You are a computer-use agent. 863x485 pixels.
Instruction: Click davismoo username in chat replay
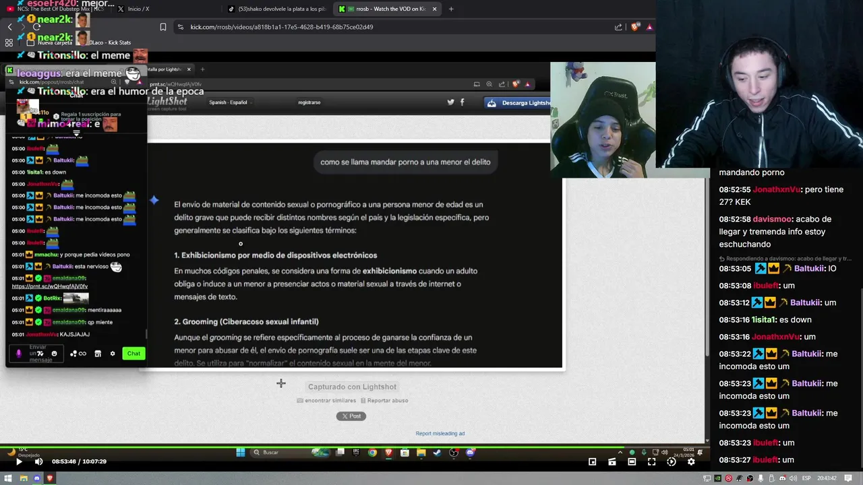(773, 219)
